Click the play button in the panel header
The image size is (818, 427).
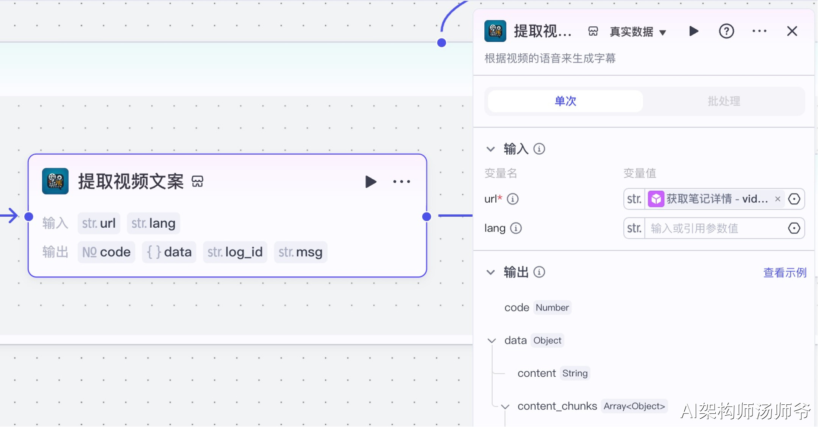pos(693,31)
